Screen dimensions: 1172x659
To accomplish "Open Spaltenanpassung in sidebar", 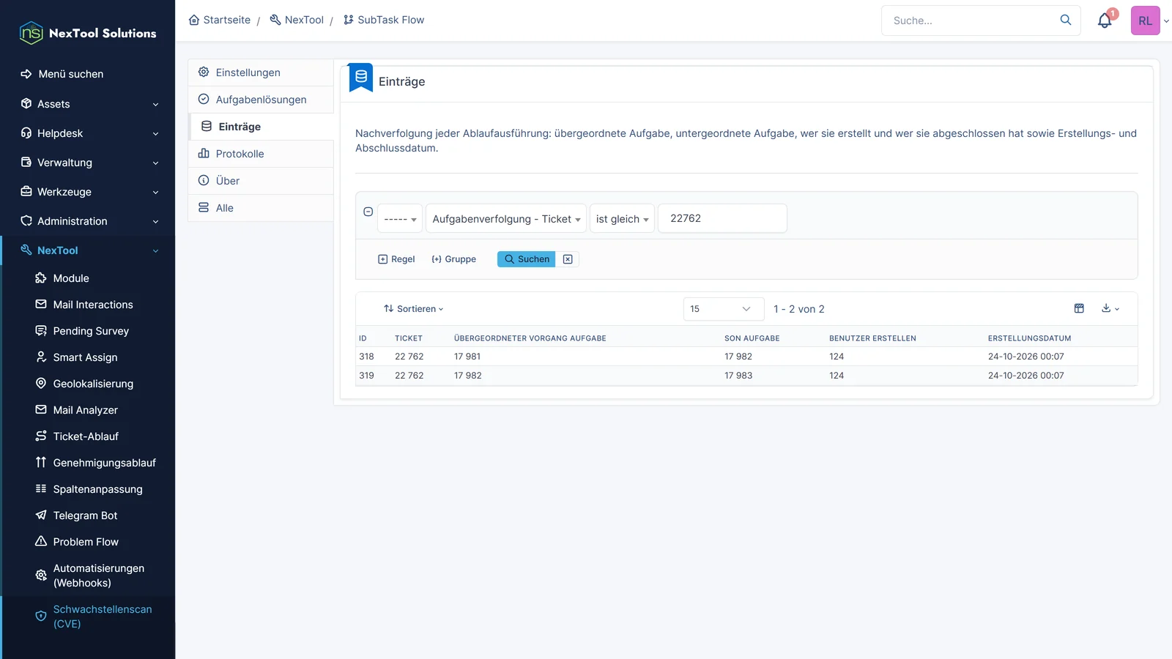I will pos(97,489).
